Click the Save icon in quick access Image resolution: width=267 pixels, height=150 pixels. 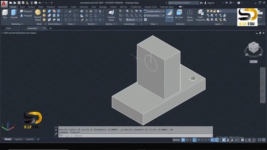19,3
